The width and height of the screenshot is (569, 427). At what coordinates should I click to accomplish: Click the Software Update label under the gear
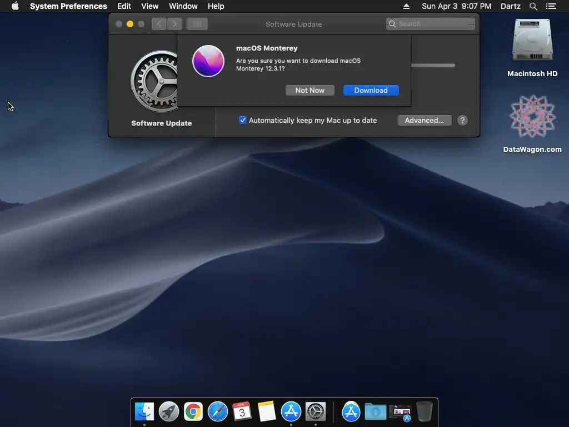162,123
